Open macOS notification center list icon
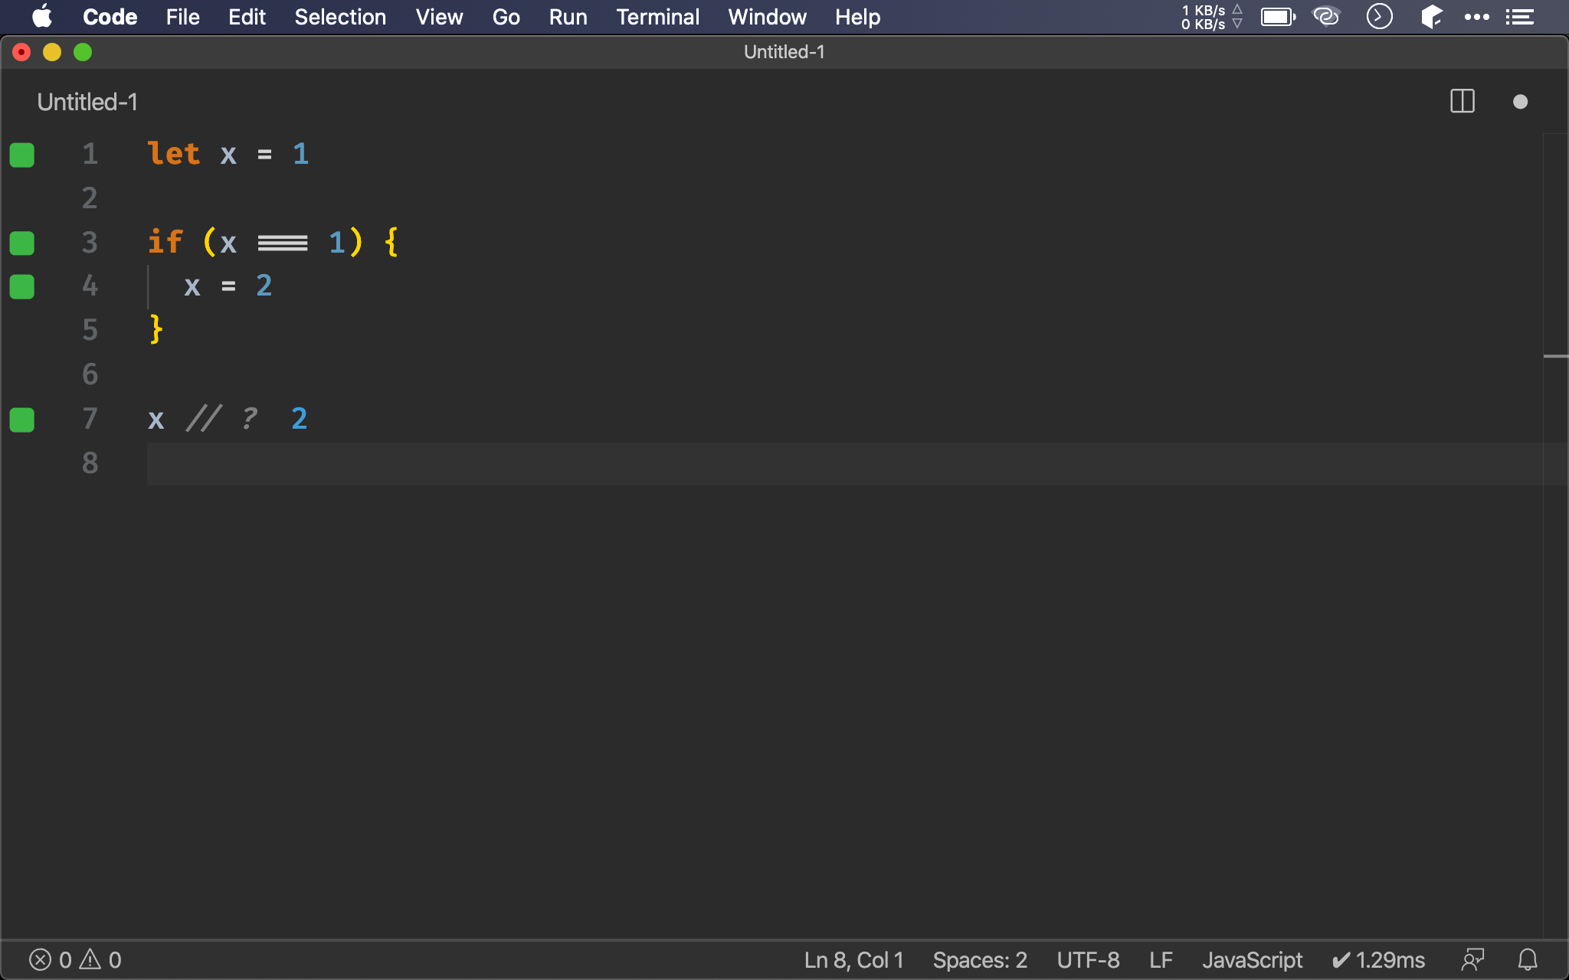 (1519, 17)
